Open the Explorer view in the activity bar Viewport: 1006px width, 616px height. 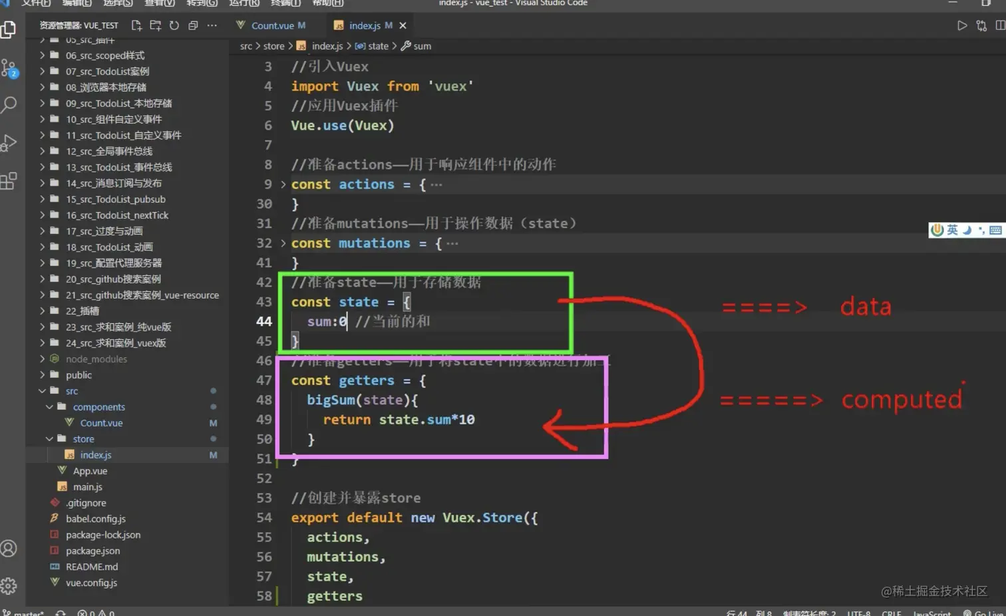[x=9, y=29]
